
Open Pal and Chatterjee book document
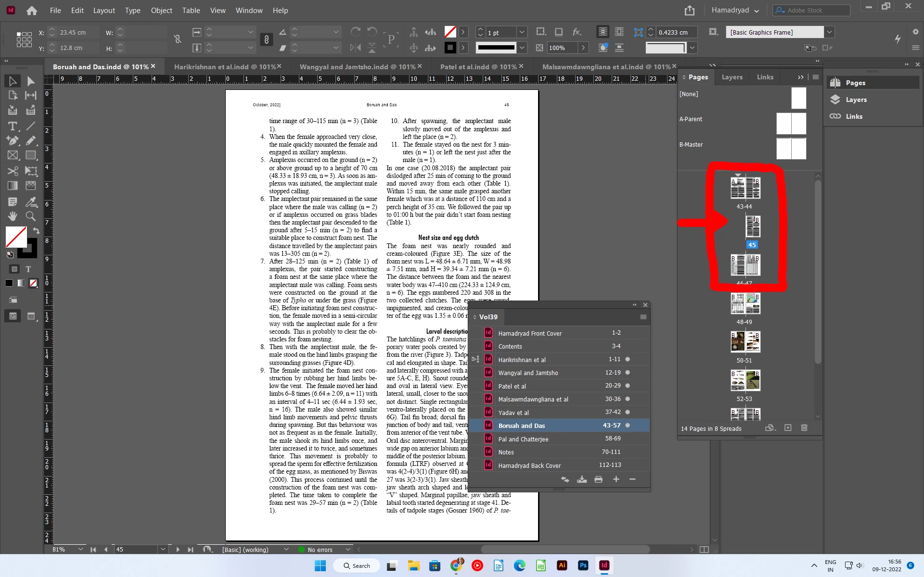pyautogui.click(x=523, y=439)
